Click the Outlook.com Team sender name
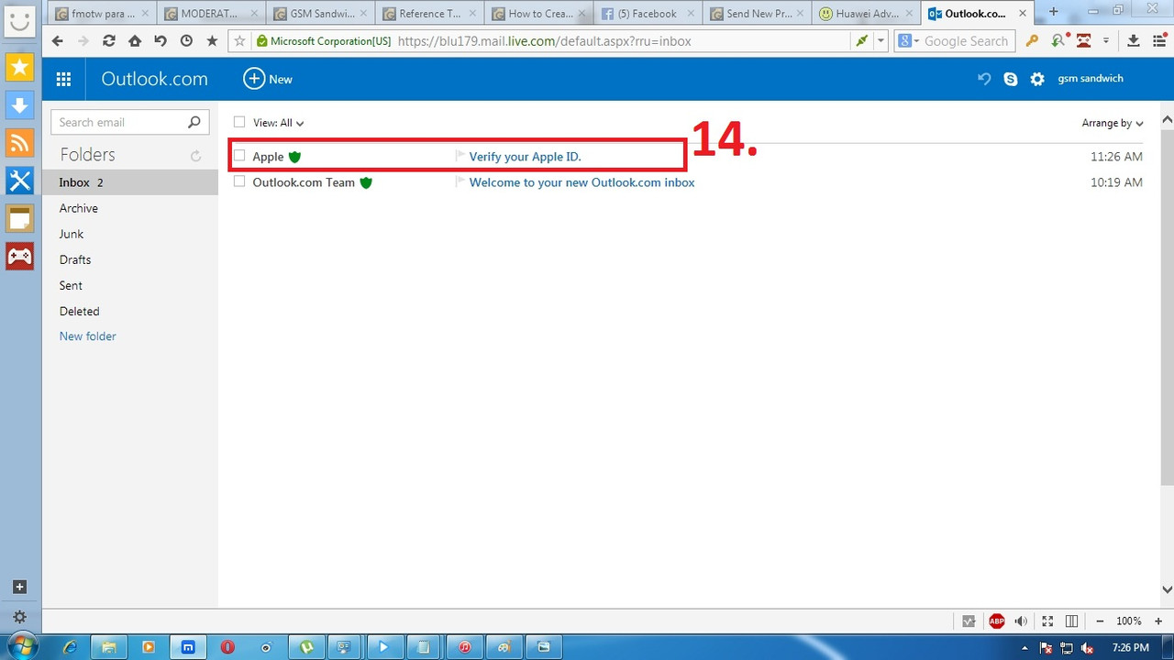This screenshot has height=660, width=1174. point(304,182)
